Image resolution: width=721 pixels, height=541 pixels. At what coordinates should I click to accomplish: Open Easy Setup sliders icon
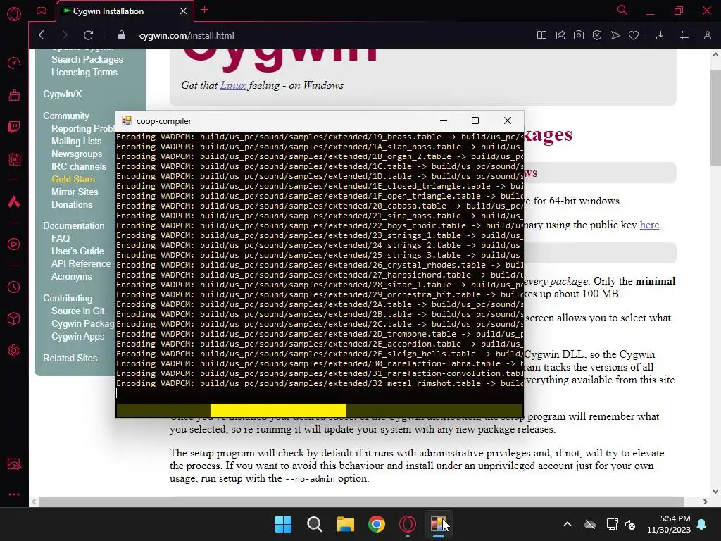[684, 35]
